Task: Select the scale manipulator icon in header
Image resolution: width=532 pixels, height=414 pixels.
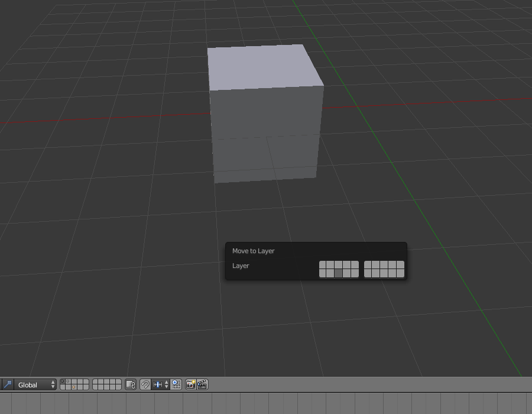Action: (x=8, y=384)
